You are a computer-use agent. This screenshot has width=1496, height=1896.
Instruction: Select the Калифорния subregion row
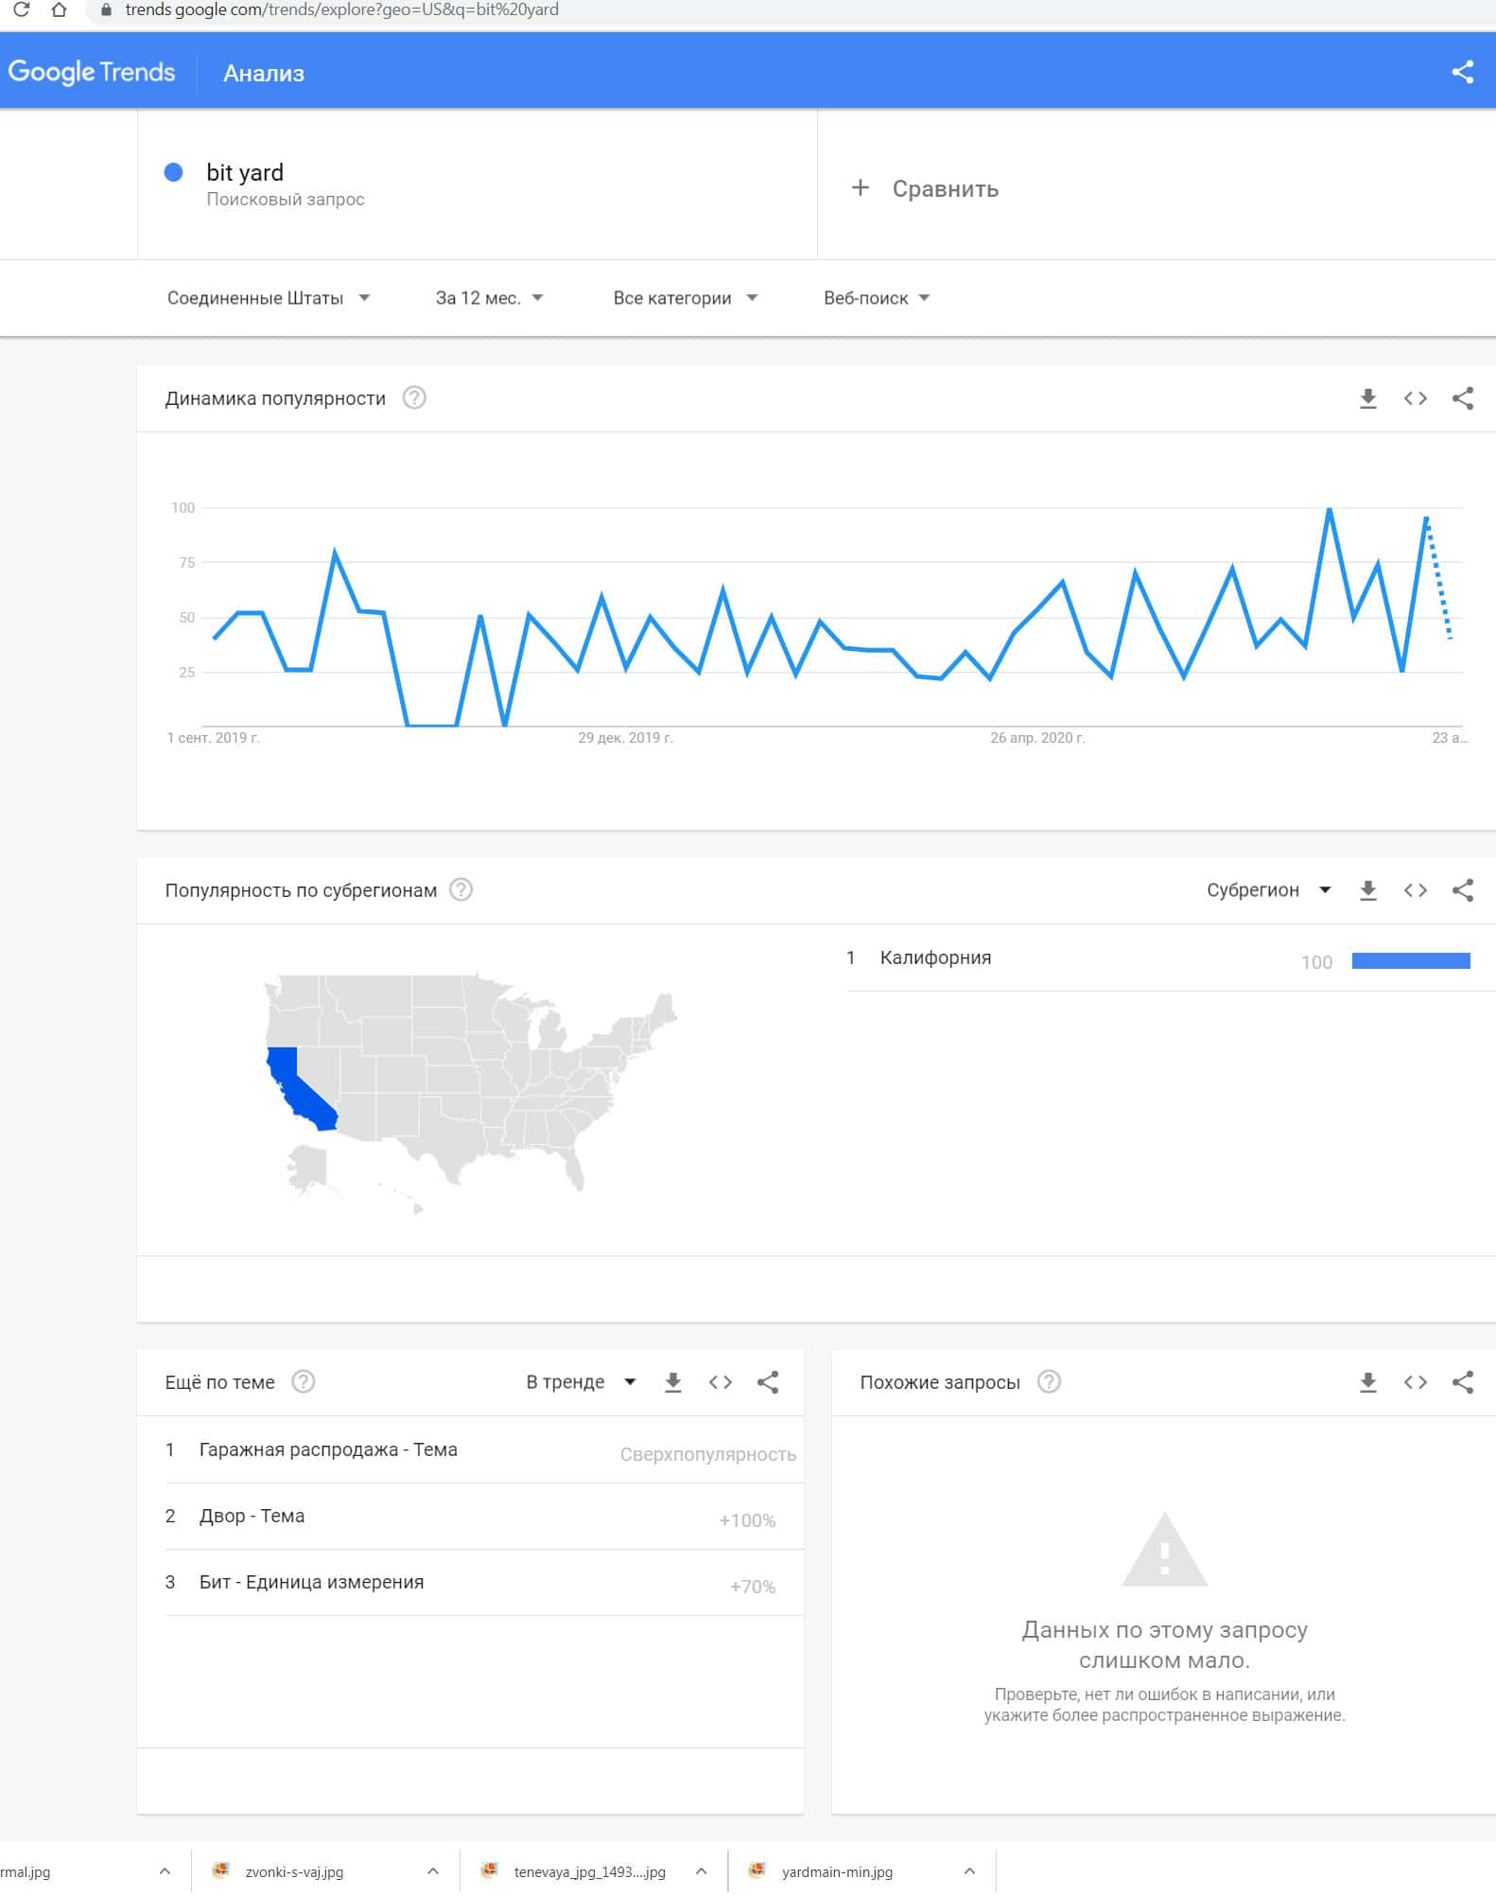point(935,957)
